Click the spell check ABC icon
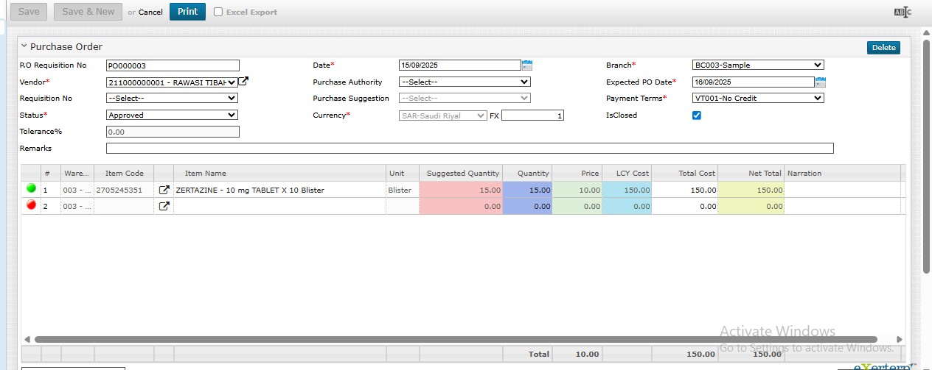The height and width of the screenshot is (370, 932). pyautogui.click(x=902, y=12)
